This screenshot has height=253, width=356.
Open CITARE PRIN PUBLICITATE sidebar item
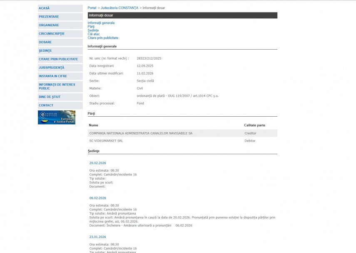(x=58, y=59)
